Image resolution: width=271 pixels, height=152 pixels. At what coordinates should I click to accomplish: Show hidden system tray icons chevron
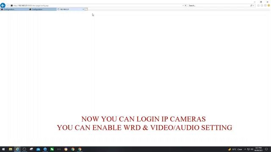[245, 149]
